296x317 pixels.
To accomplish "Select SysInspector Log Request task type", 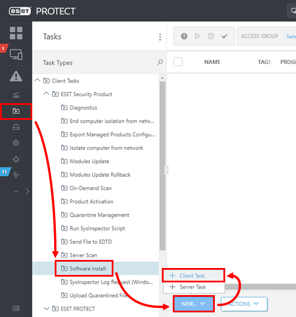I will [x=111, y=282].
